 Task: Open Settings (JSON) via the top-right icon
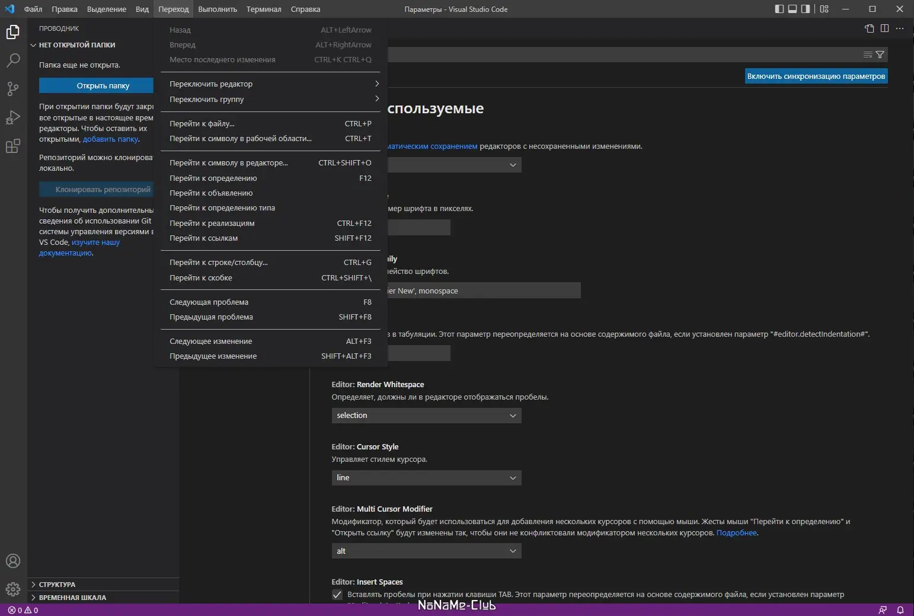coord(870,28)
